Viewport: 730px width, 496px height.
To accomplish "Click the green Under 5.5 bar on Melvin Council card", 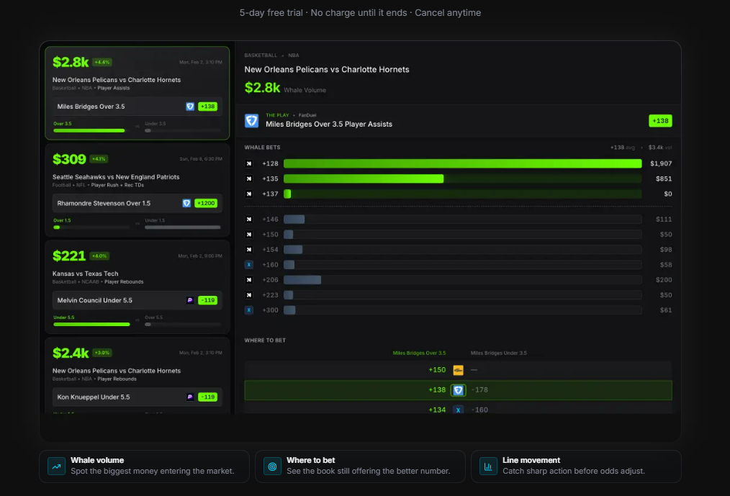I will (91, 325).
